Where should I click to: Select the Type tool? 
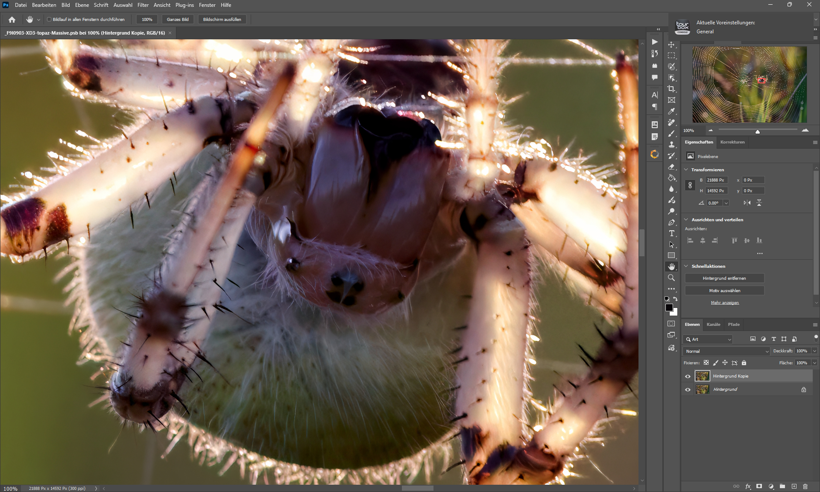[x=671, y=233]
